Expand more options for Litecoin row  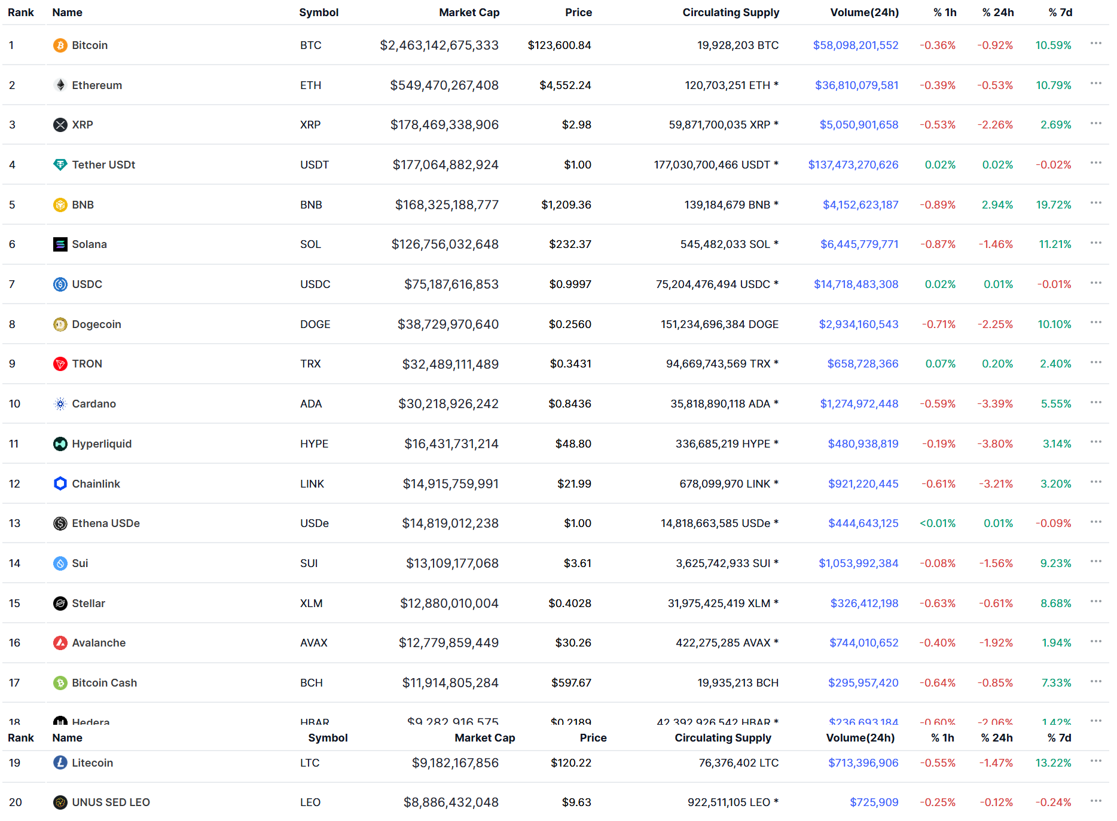[1095, 761]
